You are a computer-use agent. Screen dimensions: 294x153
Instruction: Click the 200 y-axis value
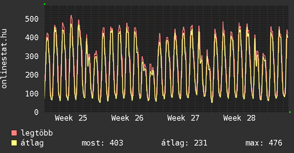(32, 75)
